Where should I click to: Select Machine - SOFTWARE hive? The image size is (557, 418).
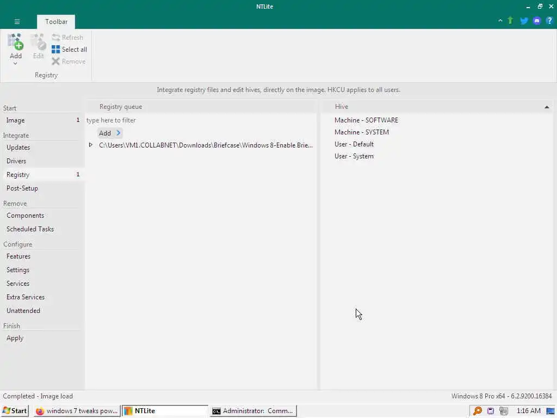point(366,120)
